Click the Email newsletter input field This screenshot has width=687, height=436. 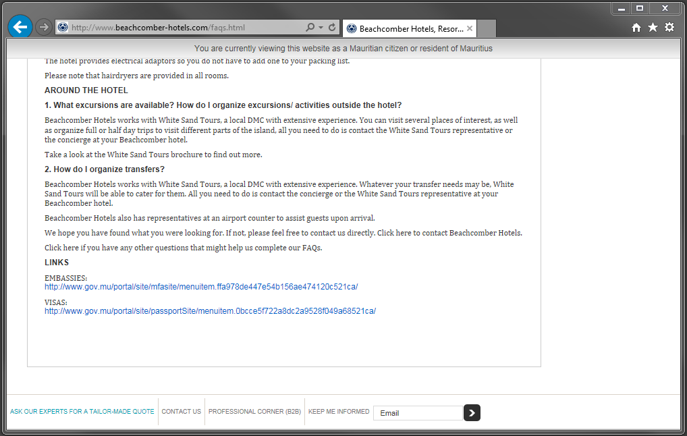click(418, 413)
